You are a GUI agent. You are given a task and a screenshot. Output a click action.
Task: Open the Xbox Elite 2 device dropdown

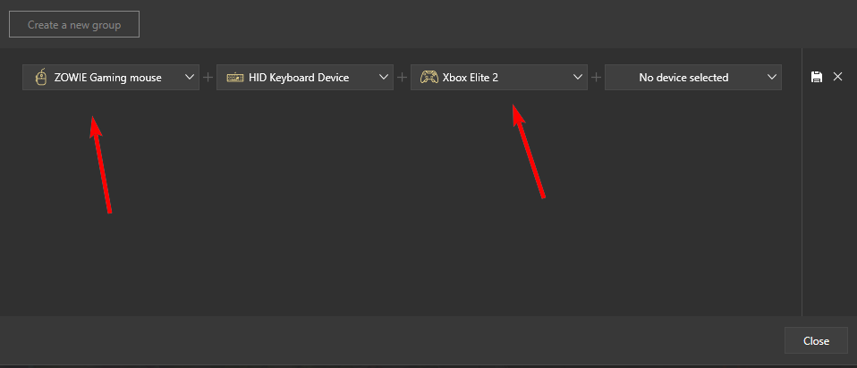(499, 78)
